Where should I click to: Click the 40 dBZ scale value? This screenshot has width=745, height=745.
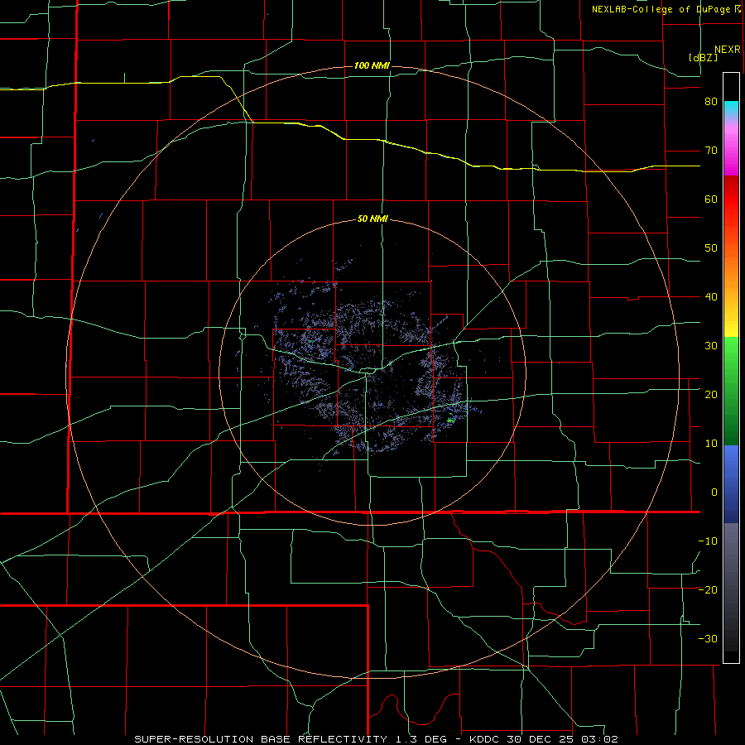711,297
